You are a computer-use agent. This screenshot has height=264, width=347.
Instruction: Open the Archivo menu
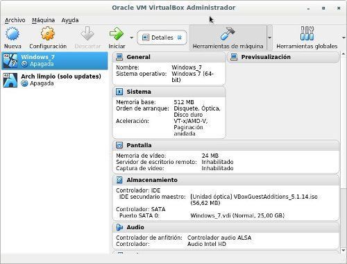15,20
